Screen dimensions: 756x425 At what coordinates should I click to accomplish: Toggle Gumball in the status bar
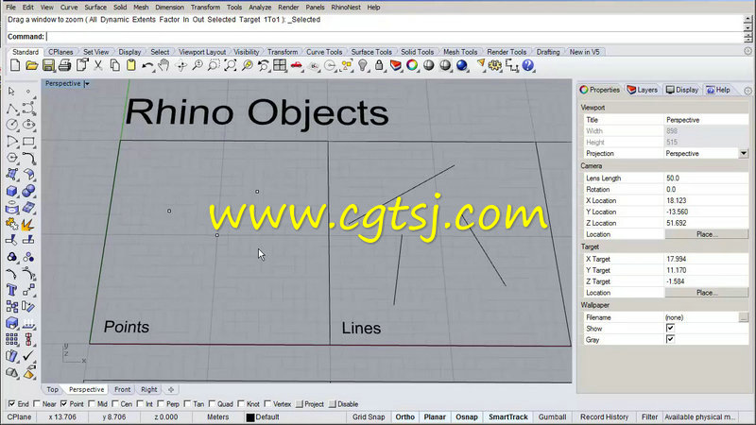pos(552,416)
